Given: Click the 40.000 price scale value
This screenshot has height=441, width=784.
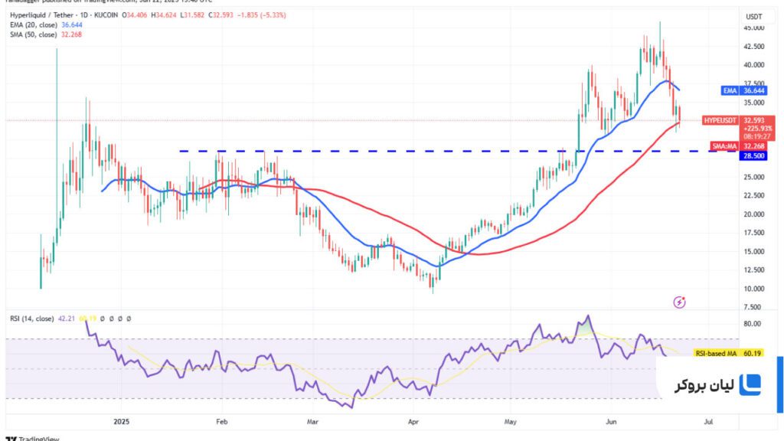Looking at the screenshot, I should tap(754, 64).
